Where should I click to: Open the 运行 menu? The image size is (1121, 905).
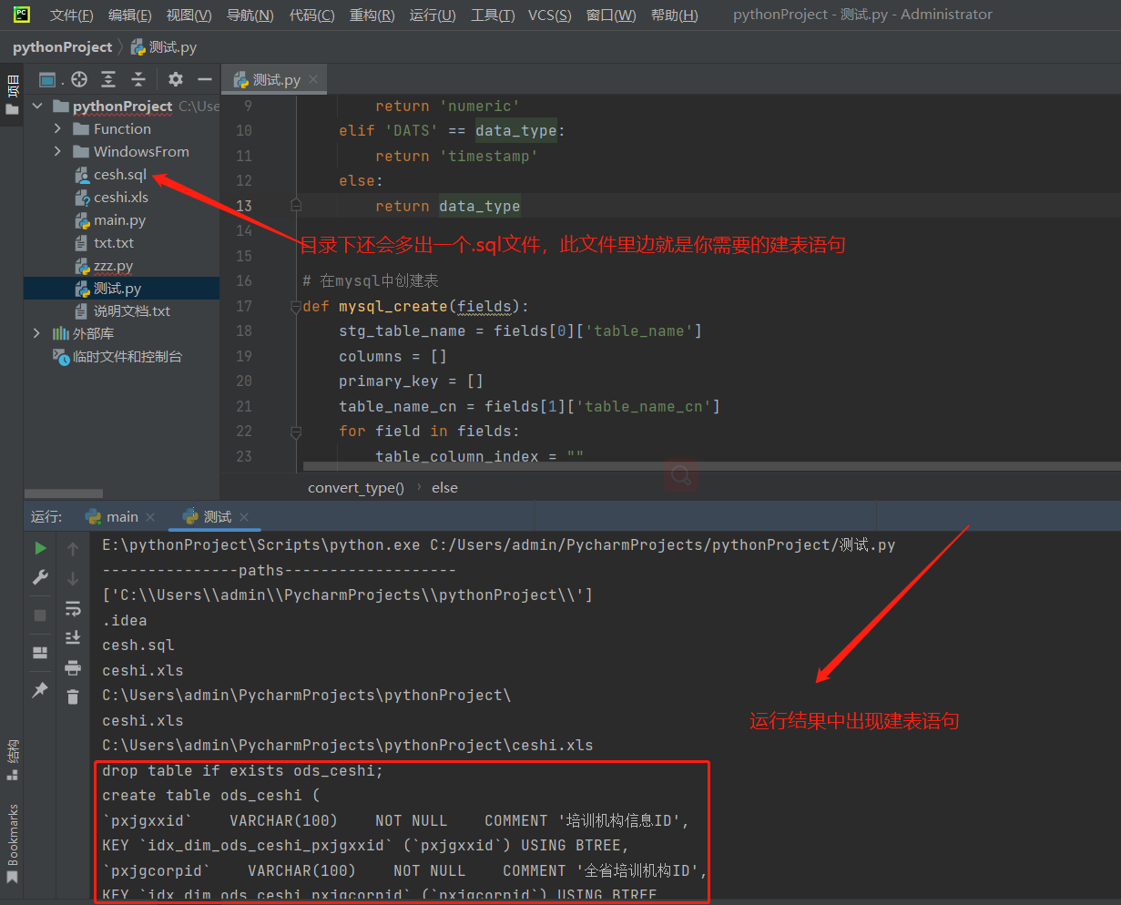tap(433, 15)
